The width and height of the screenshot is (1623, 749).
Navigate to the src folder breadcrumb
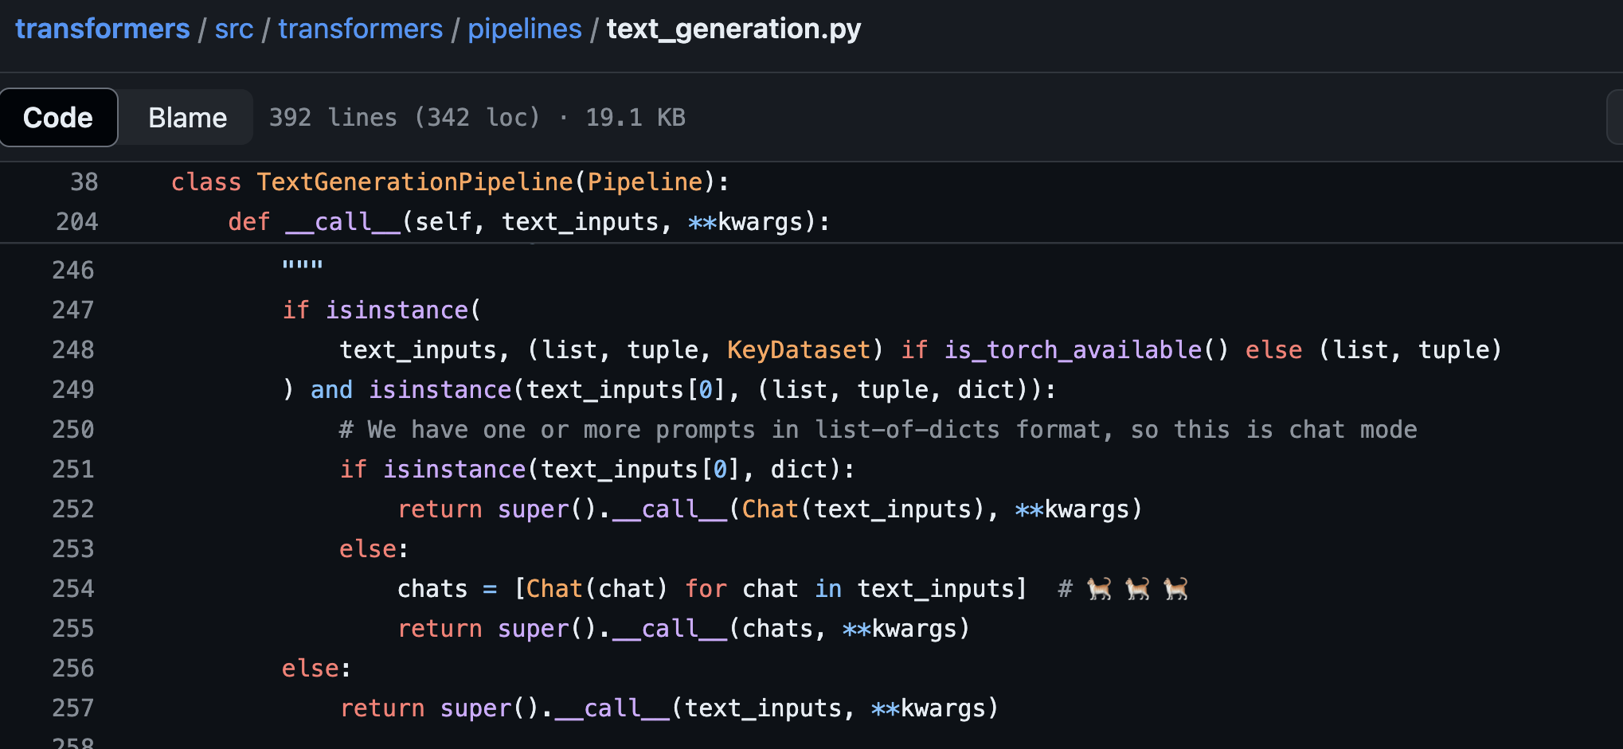(233, 28)
